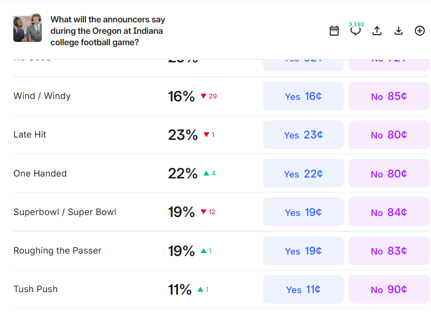Open the Tush Push market row label

click(36, 289)
